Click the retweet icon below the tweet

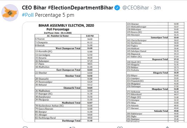(72, 127)
